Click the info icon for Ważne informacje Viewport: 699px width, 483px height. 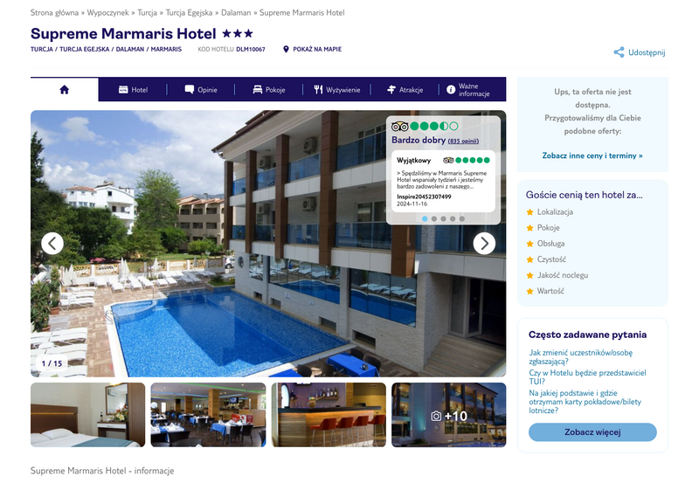(451, 90)
